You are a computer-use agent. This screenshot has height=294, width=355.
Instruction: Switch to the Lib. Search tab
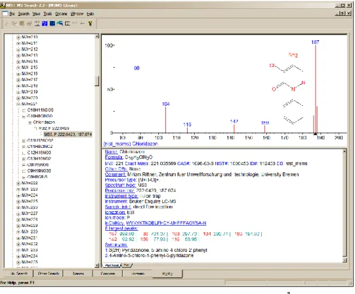(18, 274)
